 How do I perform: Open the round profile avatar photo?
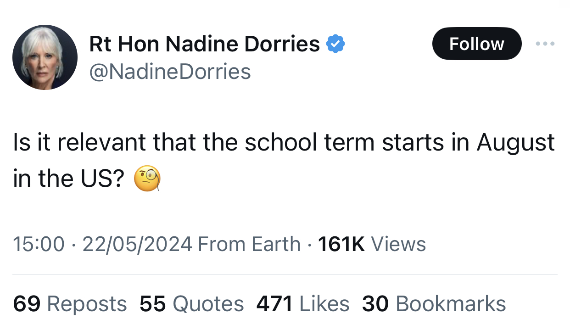(45, 57)
